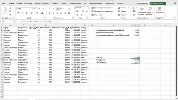Click the orientation text-angle icon
The width and height of the screenshot is (178, 100).
(x=61, y=9)
